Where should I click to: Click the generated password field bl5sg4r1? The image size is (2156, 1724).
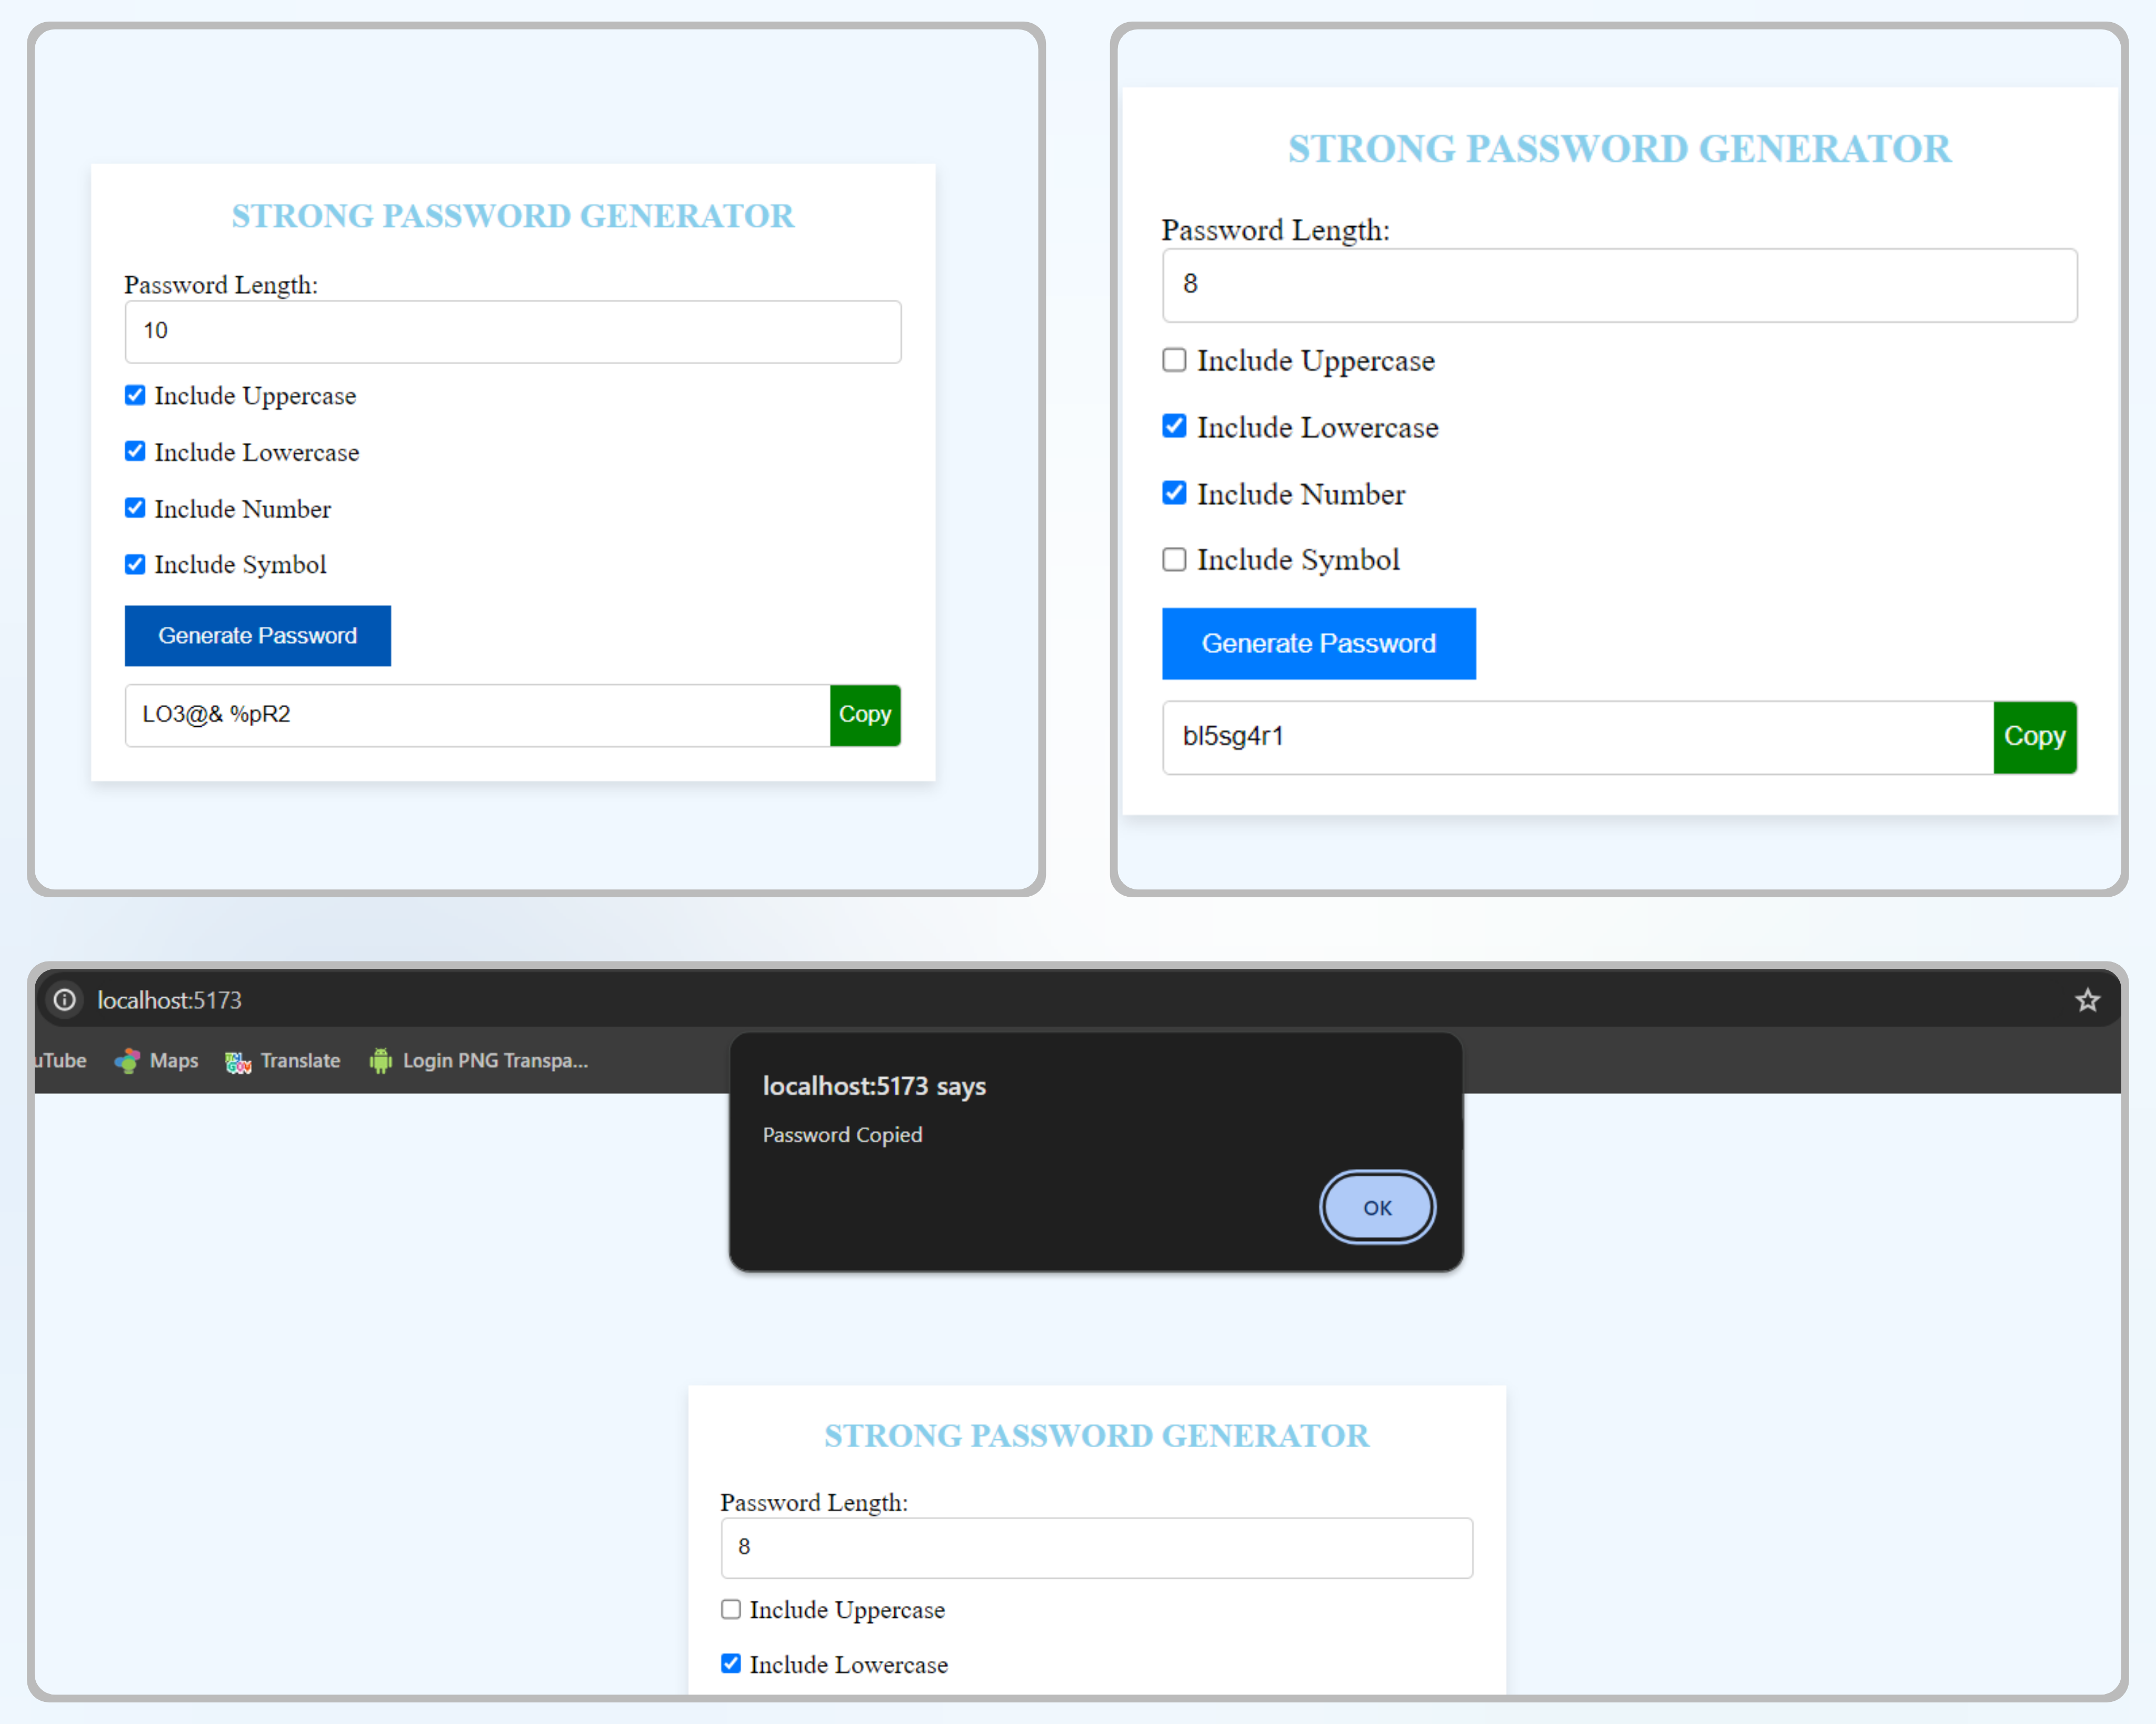pyautogui.click(x=1577, y=737)
